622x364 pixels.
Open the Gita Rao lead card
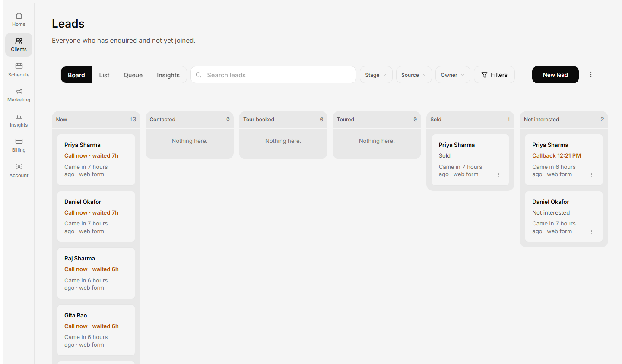point(96,330)
